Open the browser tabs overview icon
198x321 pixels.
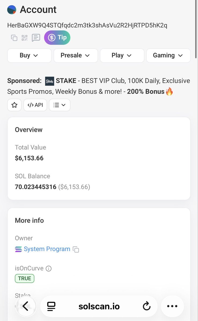51,306
